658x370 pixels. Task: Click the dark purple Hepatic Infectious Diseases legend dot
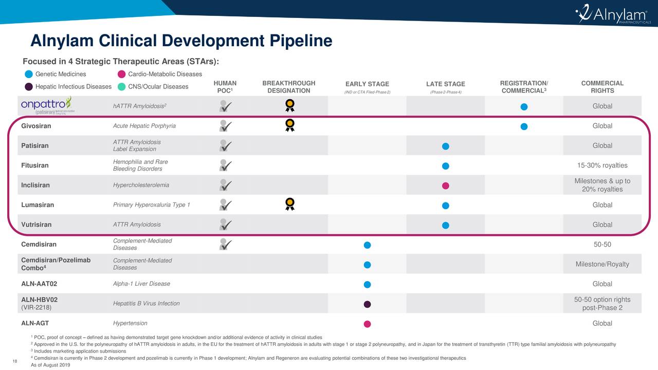(29, 86)
